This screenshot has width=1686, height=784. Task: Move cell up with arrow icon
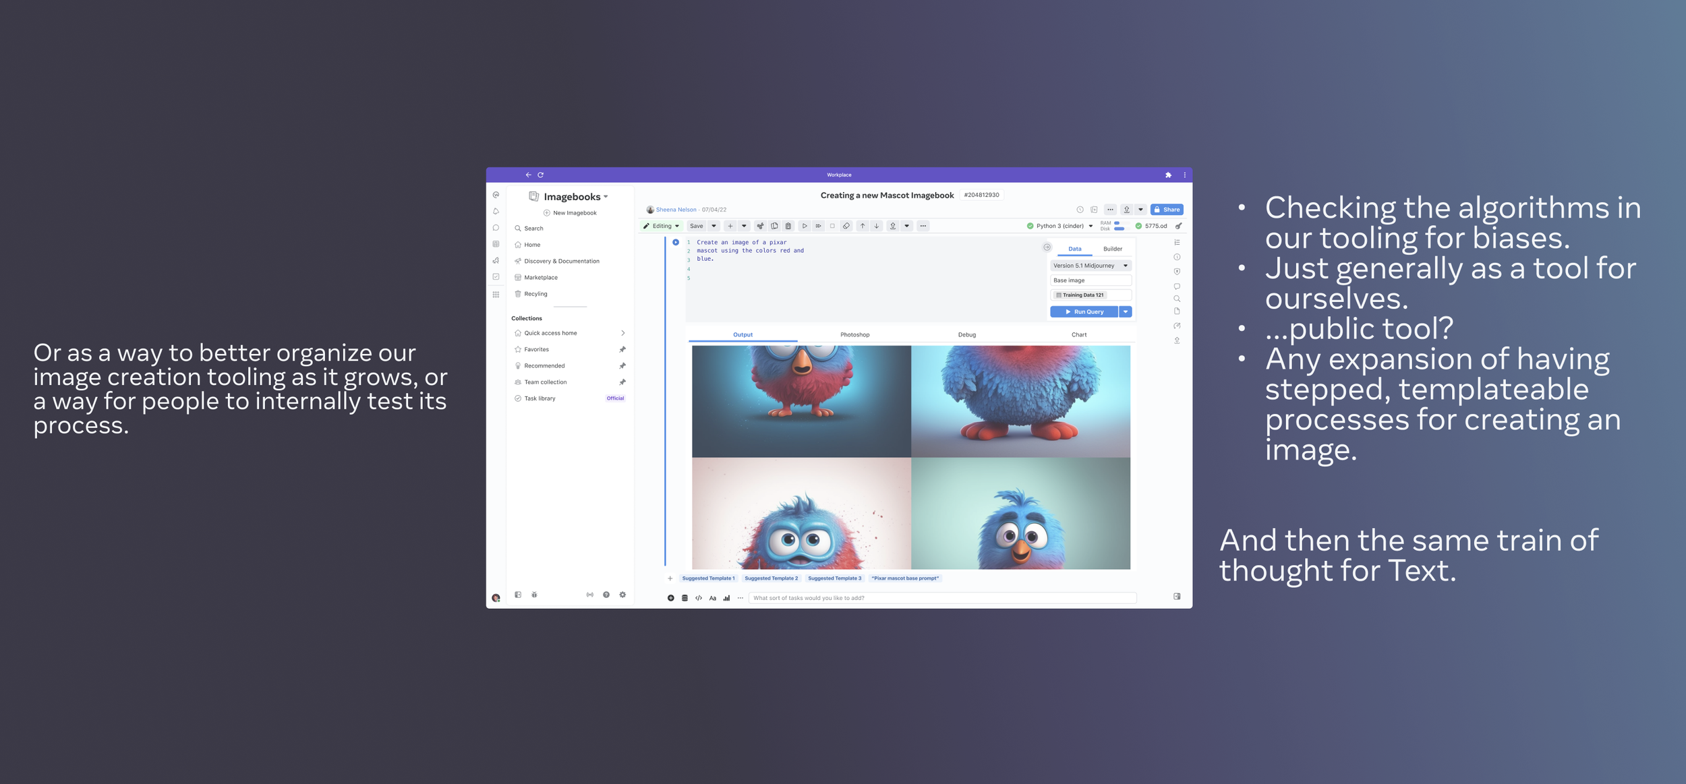coord(863,227)
